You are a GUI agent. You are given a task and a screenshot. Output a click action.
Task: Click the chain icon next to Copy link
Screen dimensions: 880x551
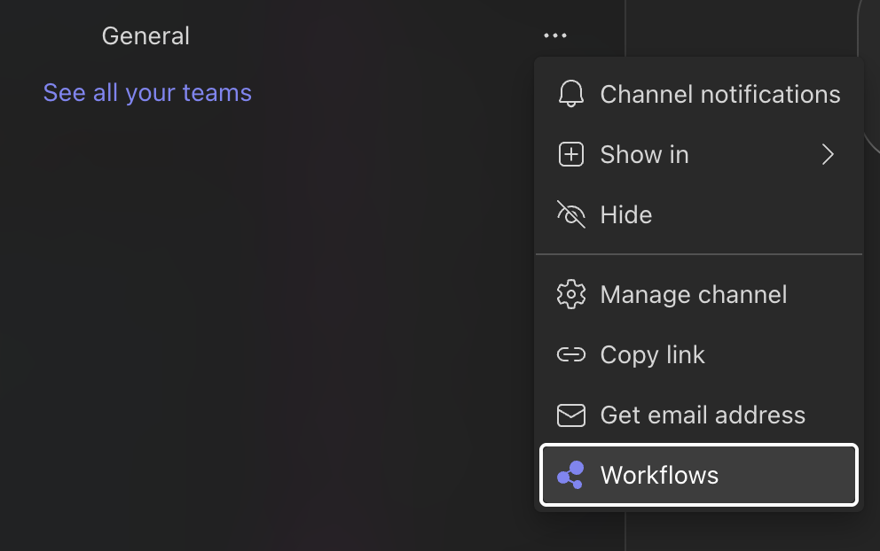tap(570, 354)
